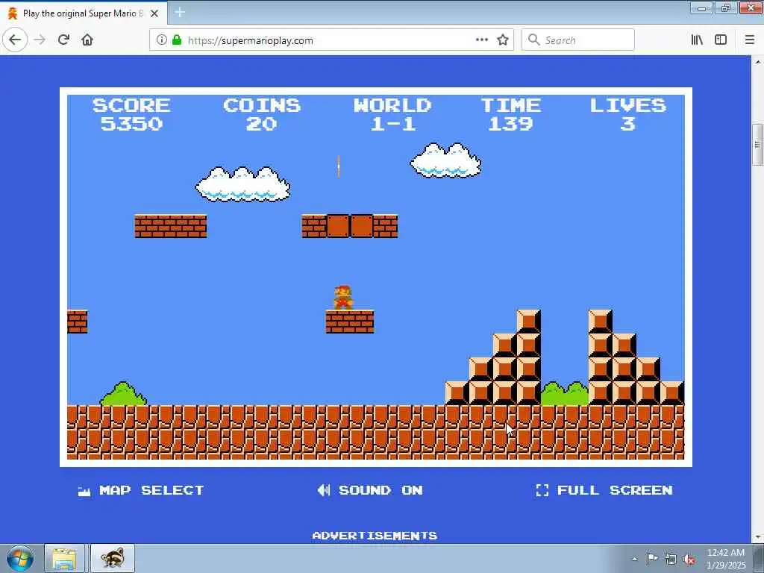This screenshot has width=764, height=573.
Task: Show hidden tray icons arrow
Action: (634, 560)
